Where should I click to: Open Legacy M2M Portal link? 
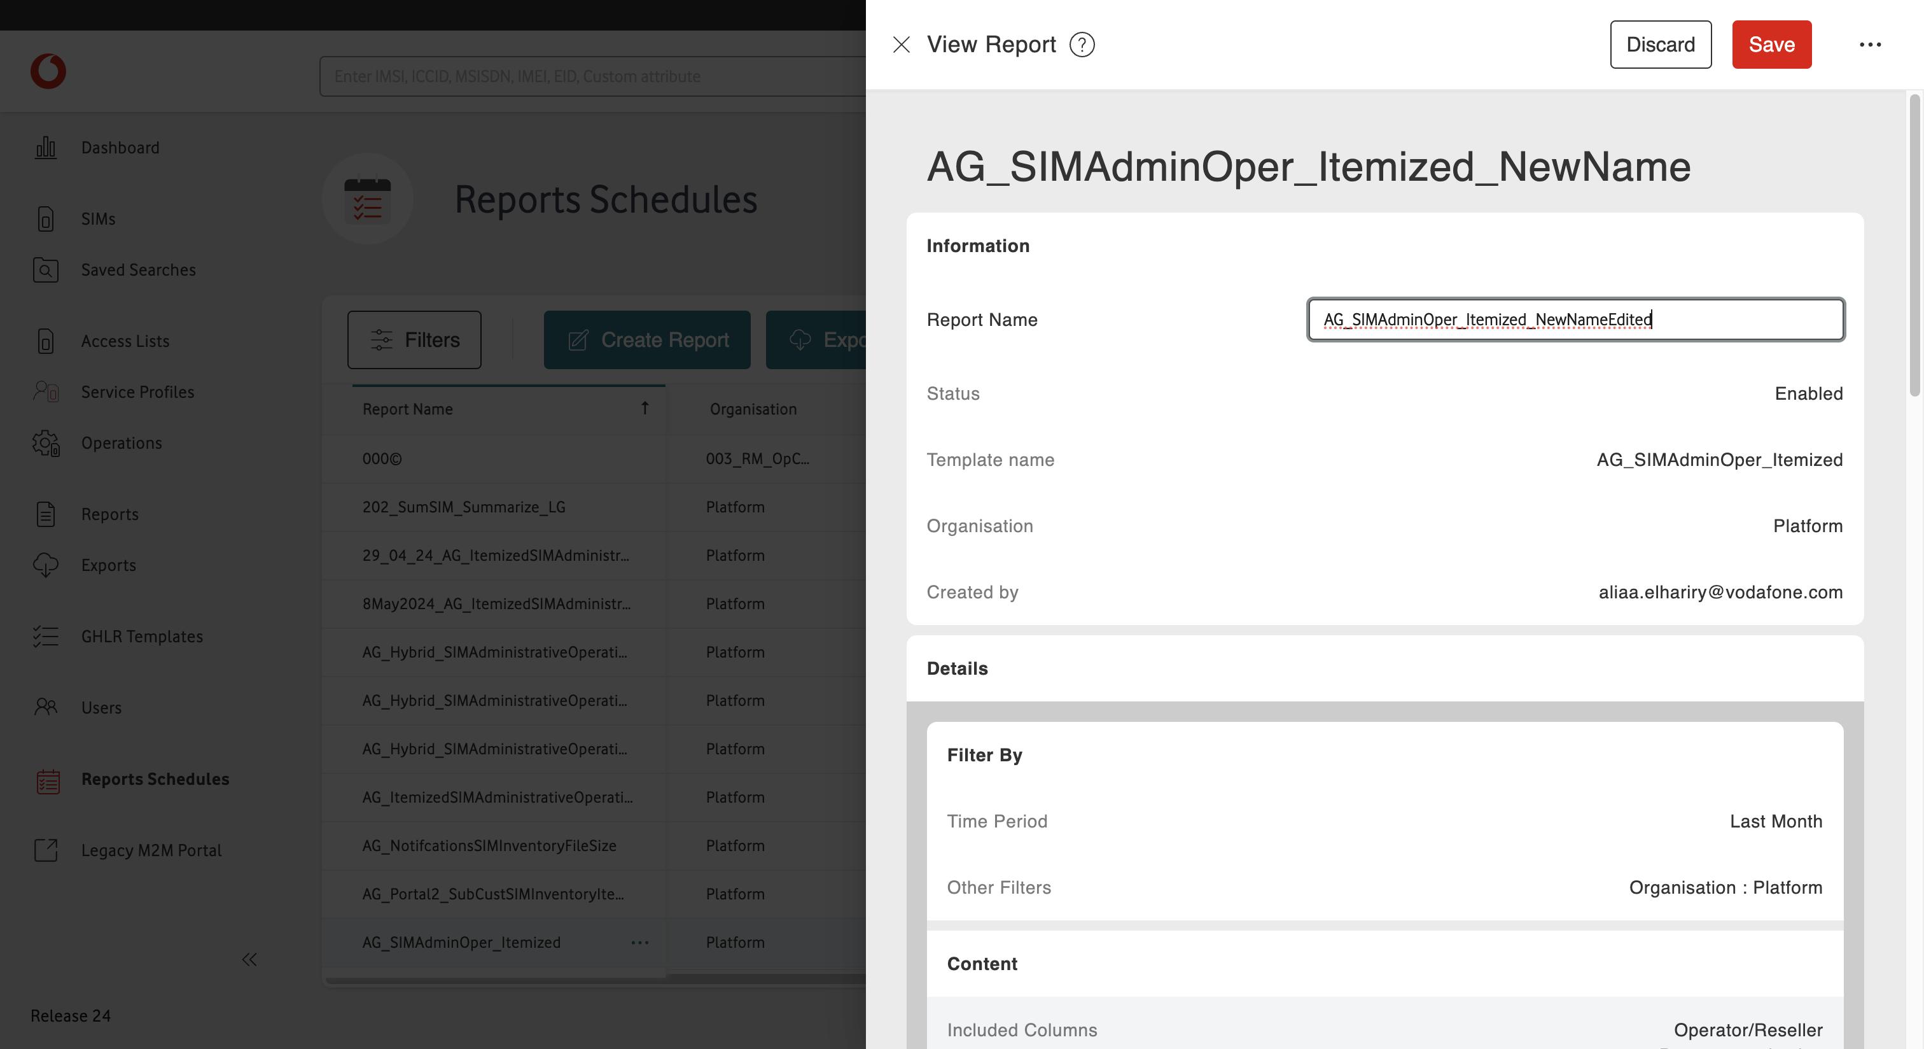pos(151,850)
